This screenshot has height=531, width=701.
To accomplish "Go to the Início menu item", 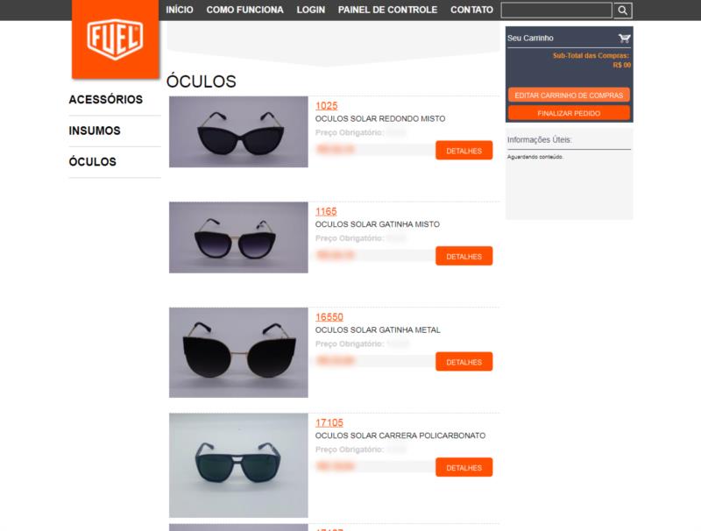I will click(180, 10).
